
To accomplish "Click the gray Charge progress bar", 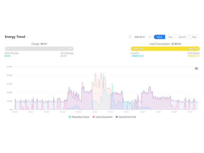I will click(x=39, y=49).
